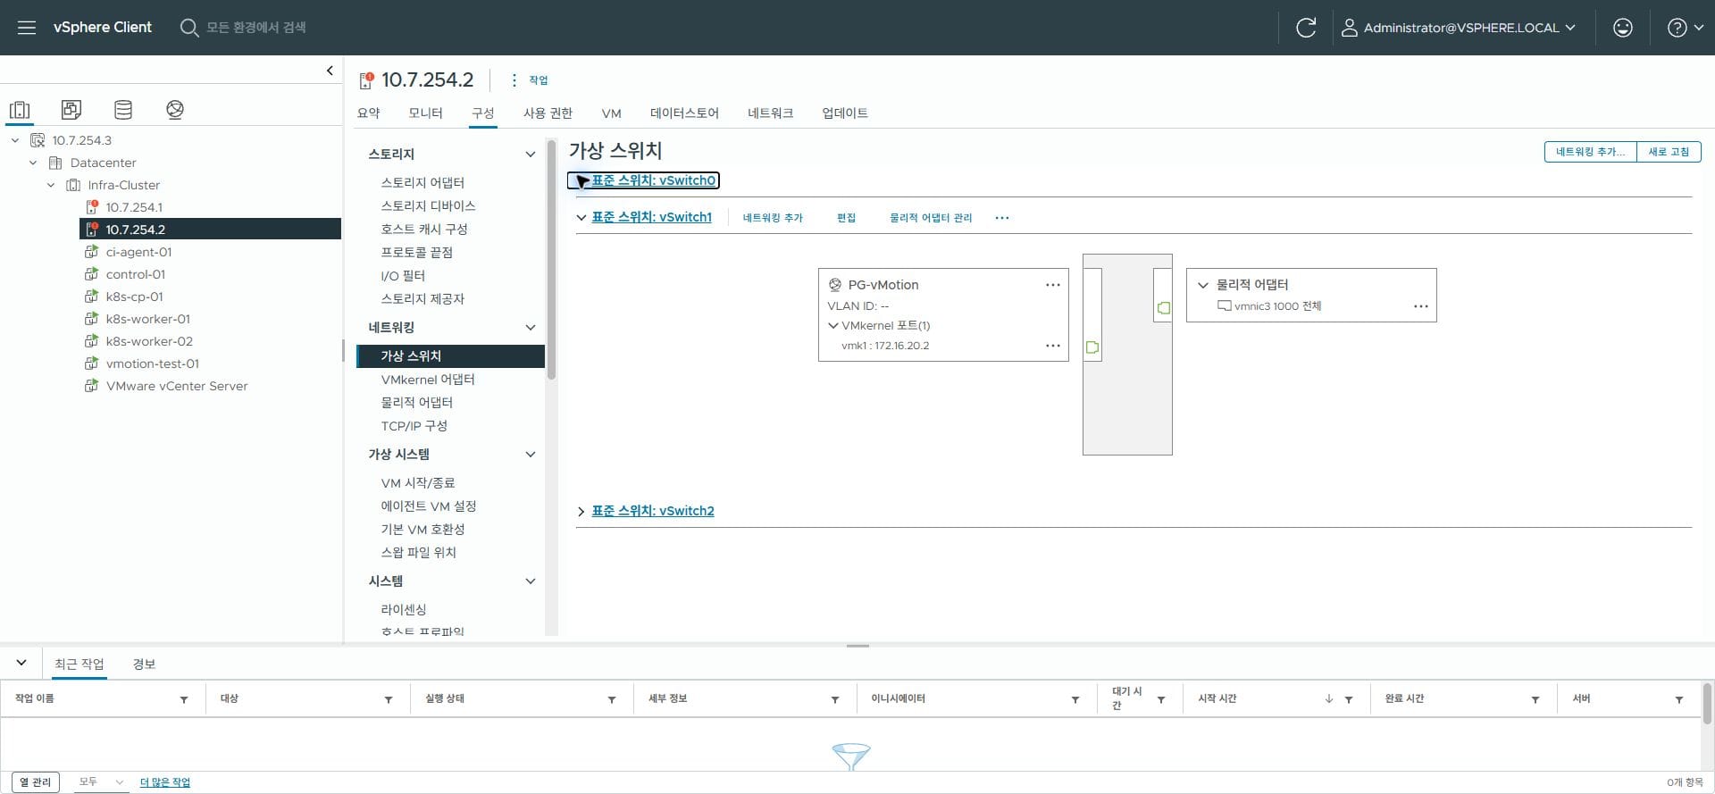
Task: Collapse the left navigation pane
Action: [330, 71]
